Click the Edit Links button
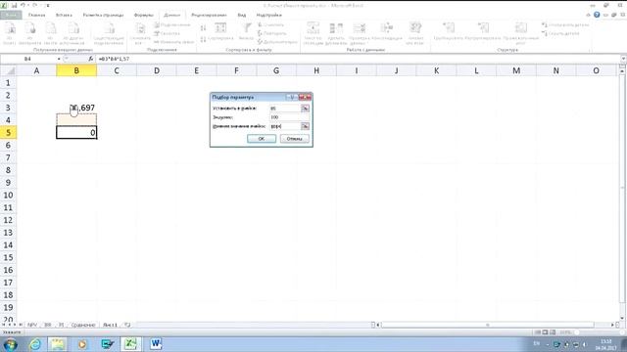This screenshot has height=352, width=627. 174,42
